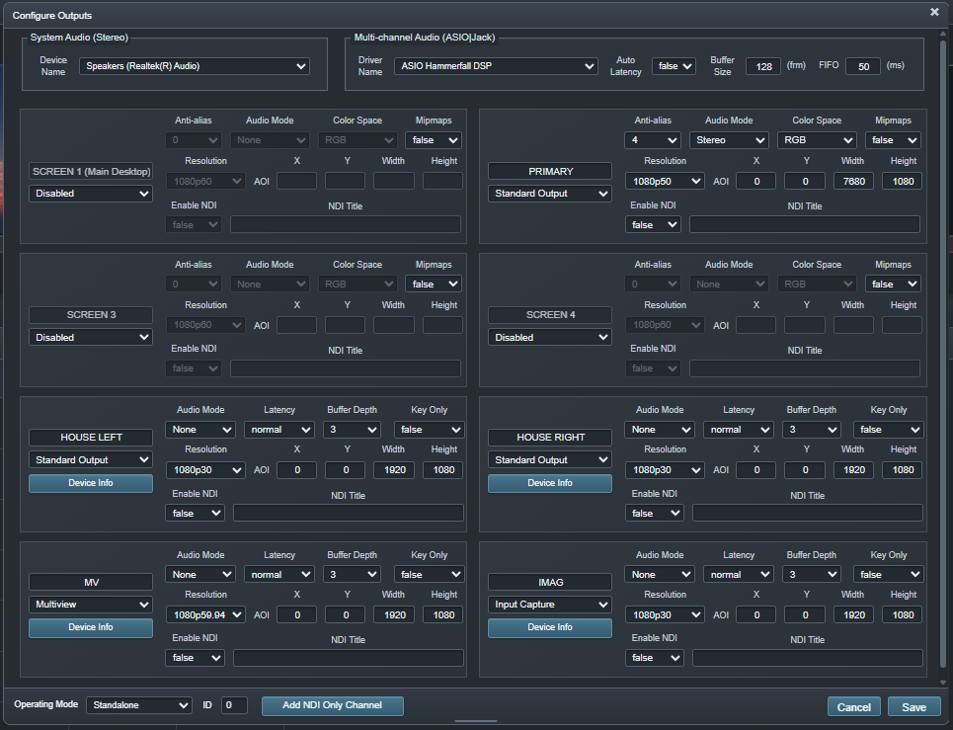Click HOUSE RIGHT NDI Title field

pos(808,514)
